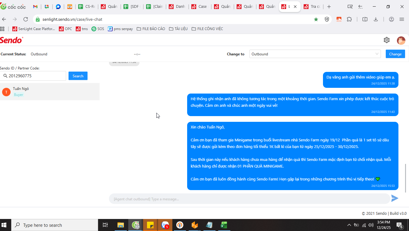
Task: Open the browser profile icon
Action: click(x=391, y=19)
